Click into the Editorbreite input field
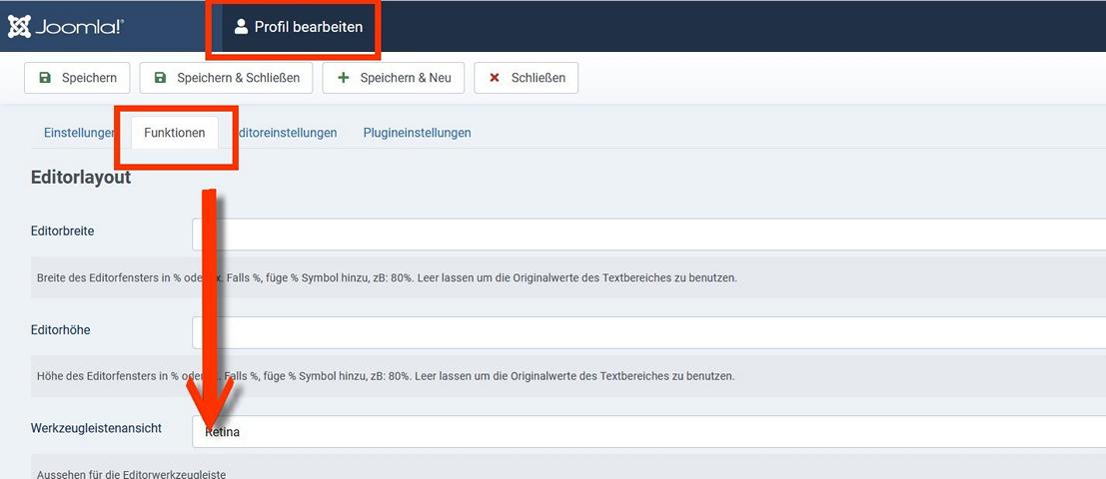This screenshot has width=1106, height=479. tap(649, 234)
